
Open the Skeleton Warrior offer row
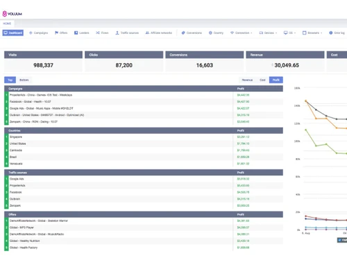[144, 221]
